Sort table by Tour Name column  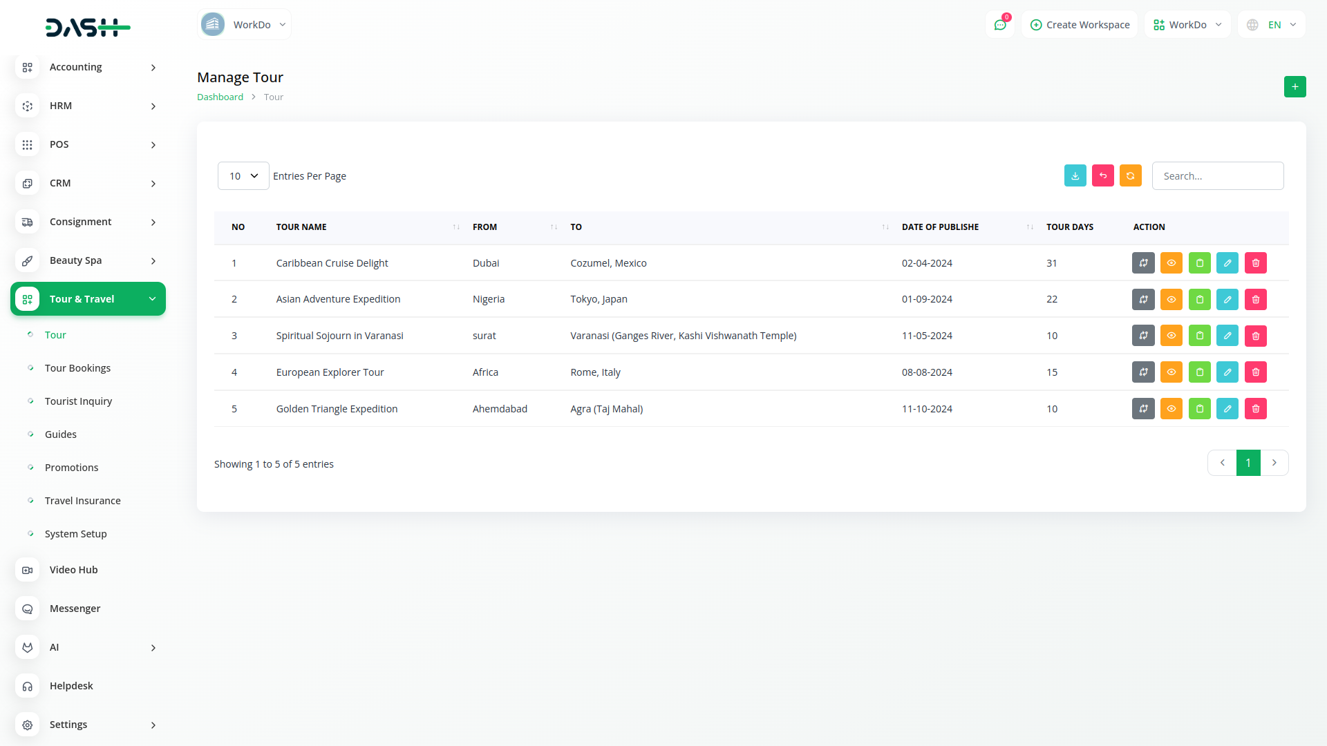pyautogui.click(x=301, y=227)
